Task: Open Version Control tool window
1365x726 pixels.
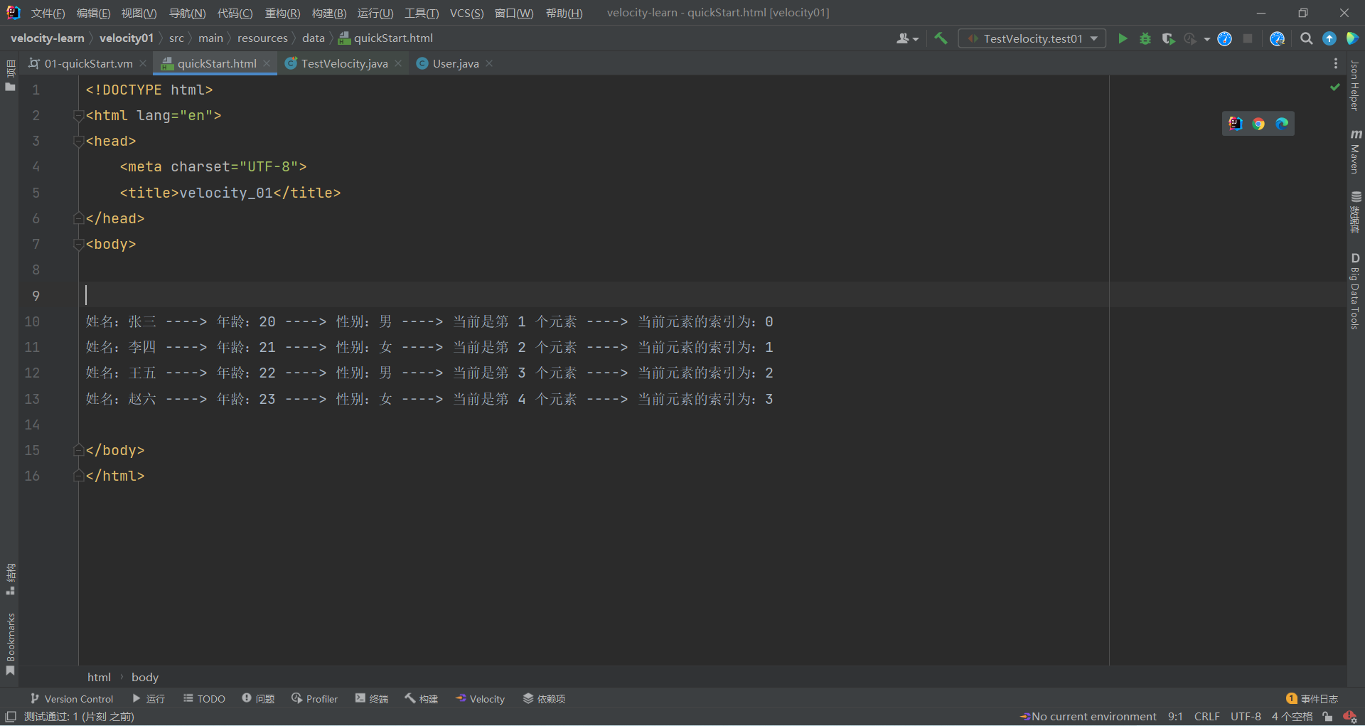Action: pyautogui.click(x=72, y=699)
